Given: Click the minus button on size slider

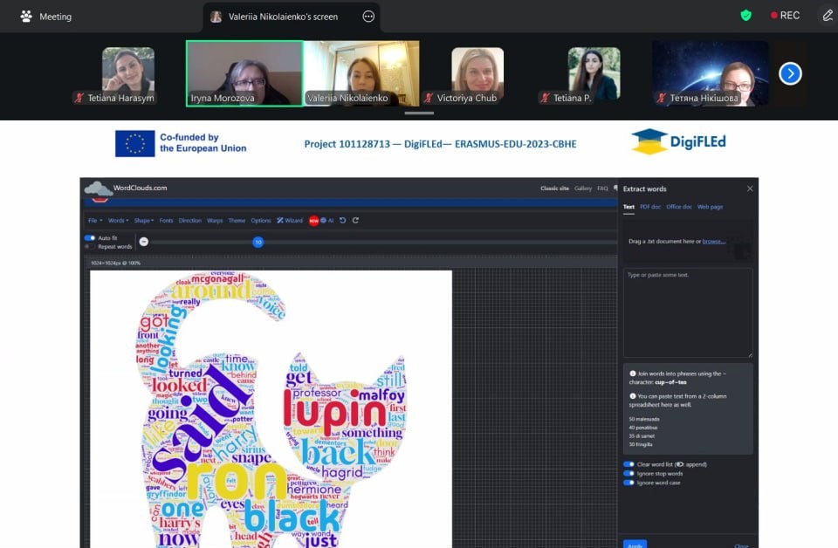Looking at the screenshot, I should (x=144, y=242).
